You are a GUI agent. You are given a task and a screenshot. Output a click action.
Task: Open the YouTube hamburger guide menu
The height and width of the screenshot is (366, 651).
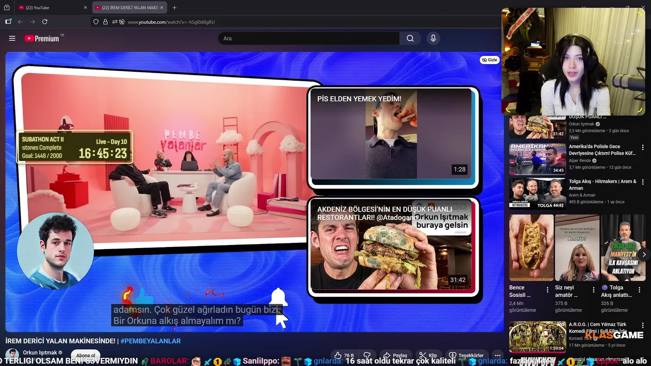click(12, 38)
